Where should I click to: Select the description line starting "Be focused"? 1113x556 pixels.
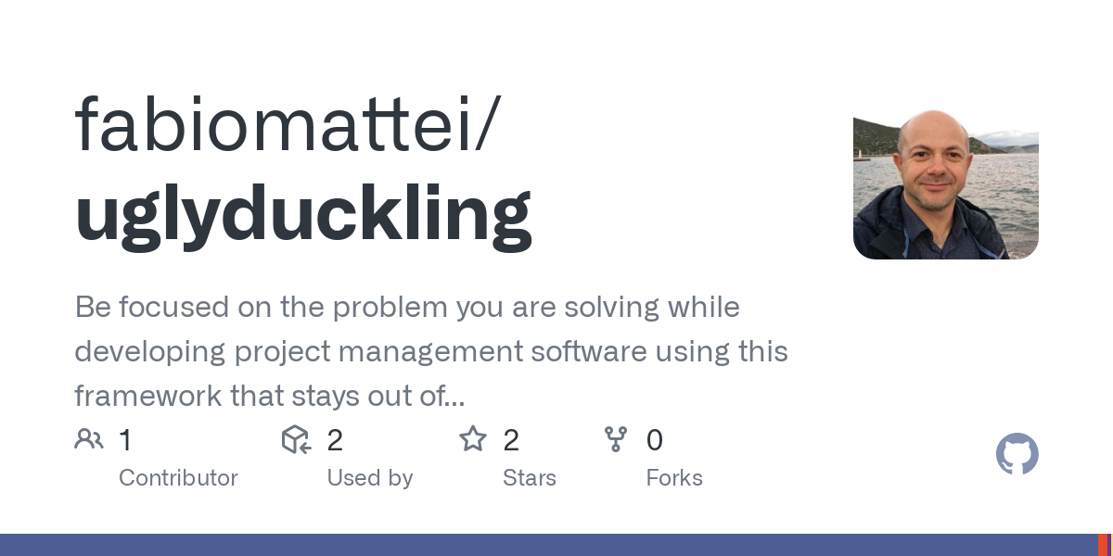[x=407, y=307]
